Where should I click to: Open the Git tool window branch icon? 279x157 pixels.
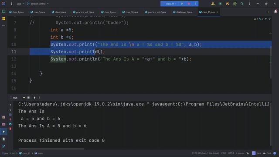click(x=3, y=146)
